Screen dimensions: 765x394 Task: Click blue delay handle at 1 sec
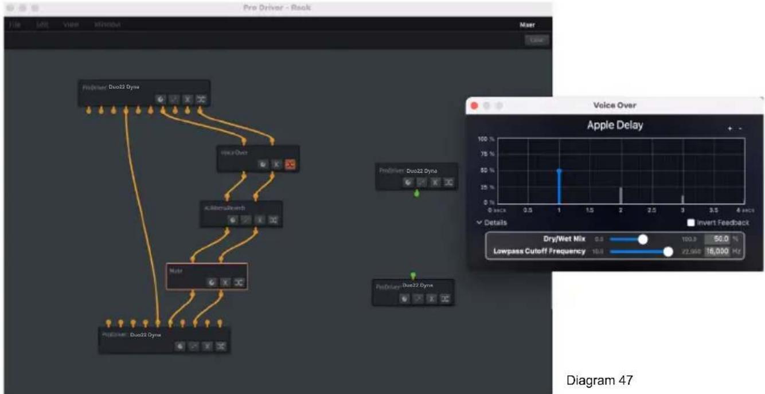click(559, 171)
